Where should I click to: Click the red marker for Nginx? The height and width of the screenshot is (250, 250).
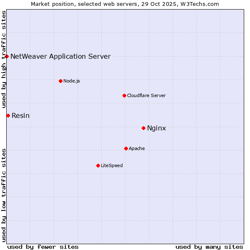tap(143, 128)
